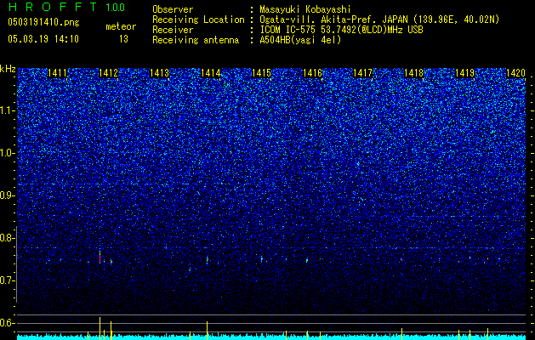535x340 pixels.
Task: Click the HROFFT title text
Action: tap(52, 7)
